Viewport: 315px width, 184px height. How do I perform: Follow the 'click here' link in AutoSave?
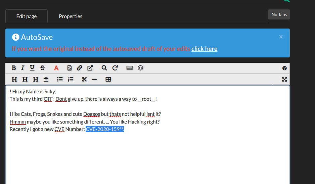point(204,49)
